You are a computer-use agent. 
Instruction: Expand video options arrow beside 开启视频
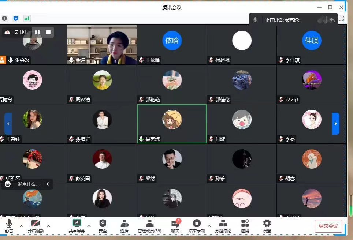coord(48,226)
